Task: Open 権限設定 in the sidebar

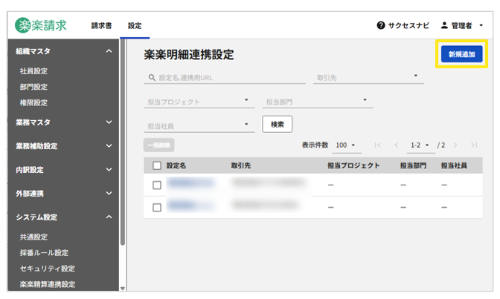Action: (33, 102)
